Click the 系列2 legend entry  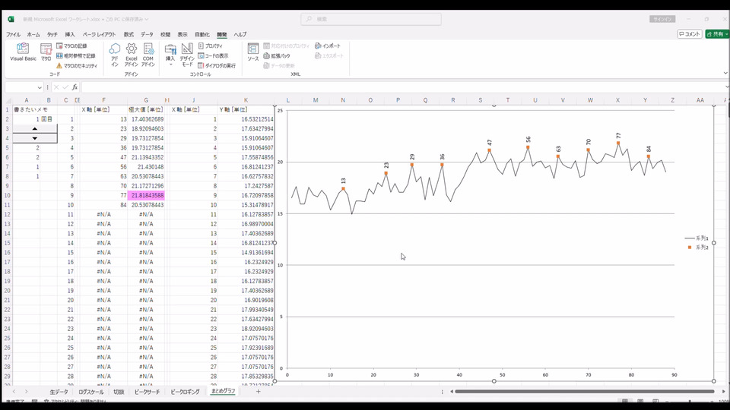pyautogui.click(x=697, y=248)
